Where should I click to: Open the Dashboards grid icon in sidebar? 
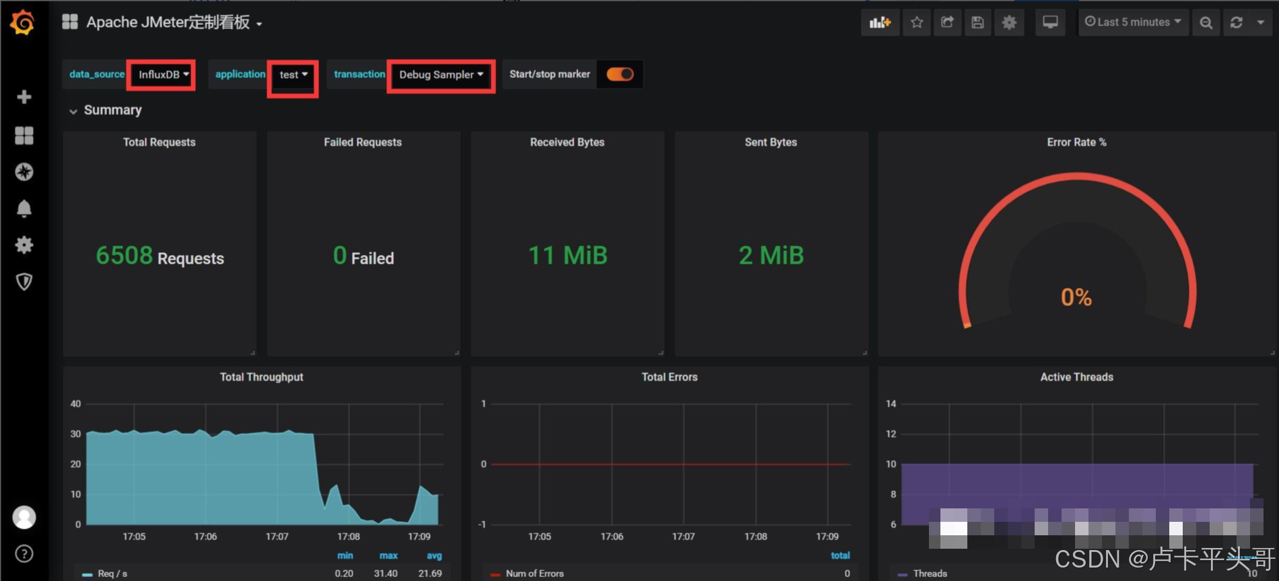click(x=24, y=136)
